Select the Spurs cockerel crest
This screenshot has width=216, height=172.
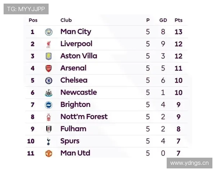(x=49, y=142)
